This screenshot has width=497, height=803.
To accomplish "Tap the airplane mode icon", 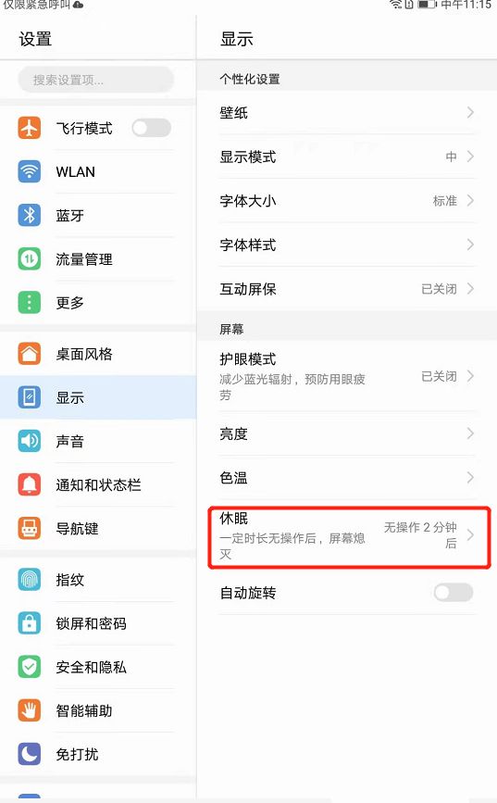I will 30,128.
